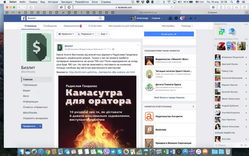Show next recommended games with right arrow
The height and width of the screenshot is (156, 249).
tap(247, 46)
